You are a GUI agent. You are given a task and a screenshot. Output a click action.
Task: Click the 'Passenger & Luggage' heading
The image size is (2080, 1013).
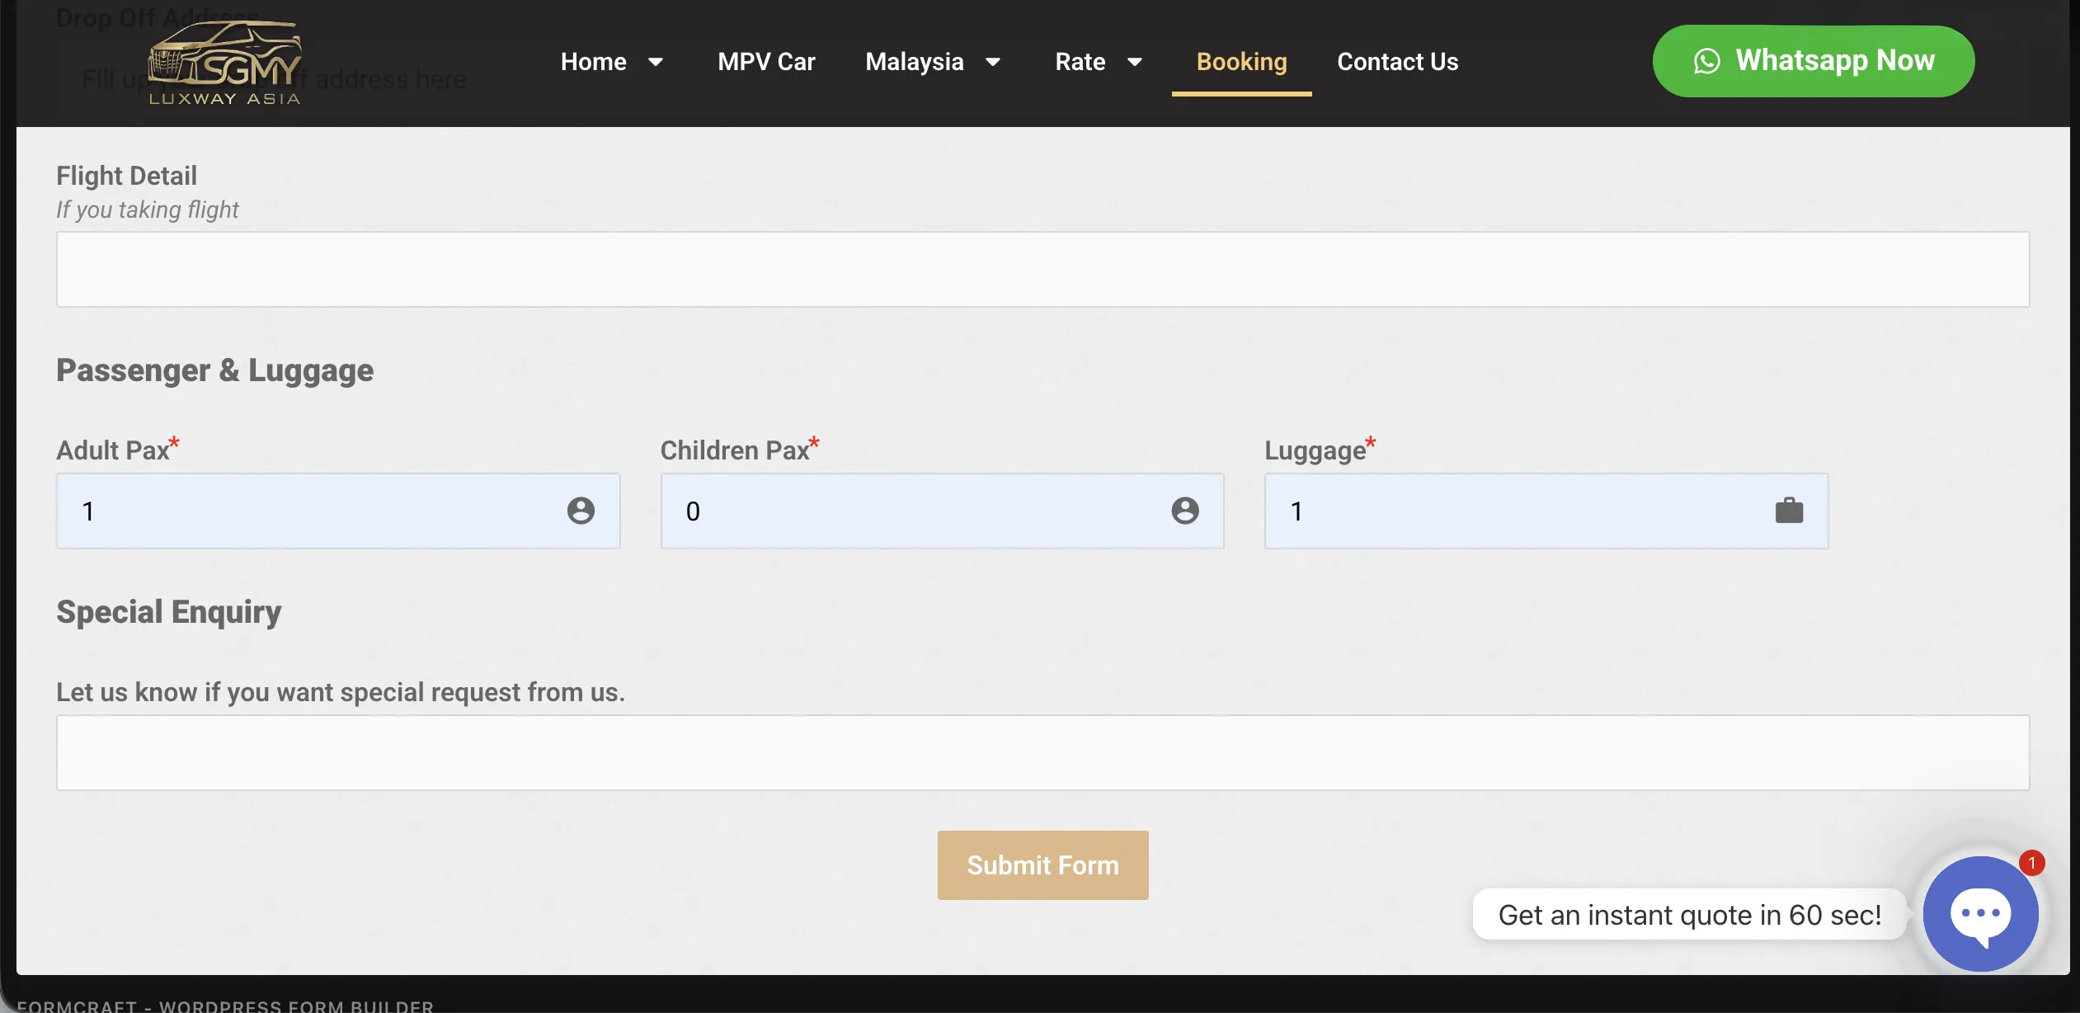(x=214, y=370)
